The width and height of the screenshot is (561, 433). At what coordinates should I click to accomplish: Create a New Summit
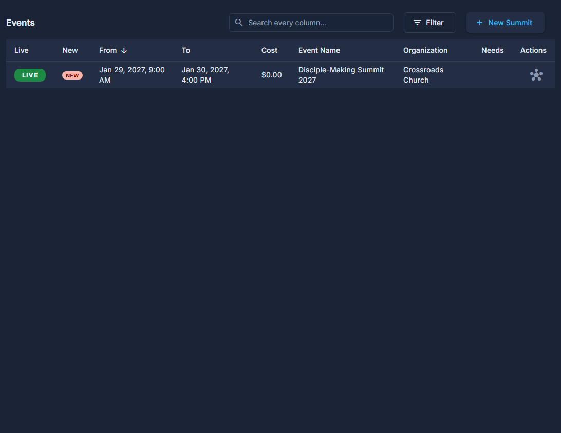pos(505,23)
